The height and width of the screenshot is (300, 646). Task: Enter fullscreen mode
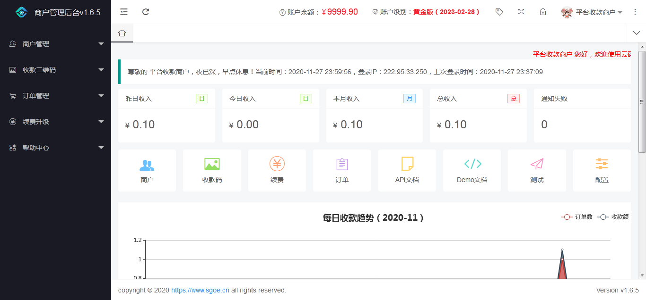click(521, 11)
